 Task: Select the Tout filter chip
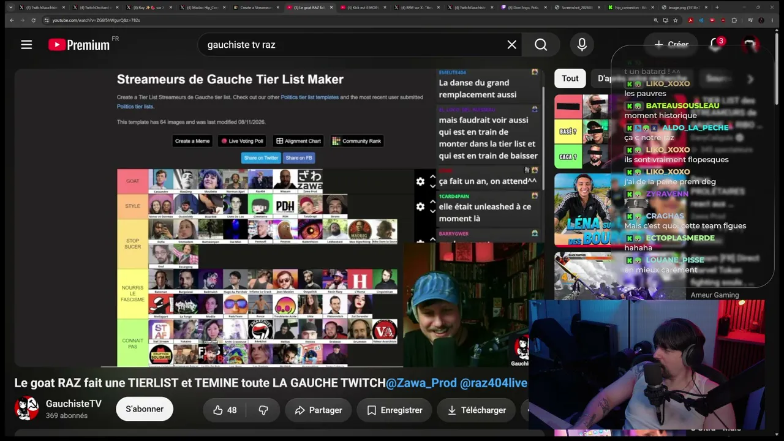570,78
